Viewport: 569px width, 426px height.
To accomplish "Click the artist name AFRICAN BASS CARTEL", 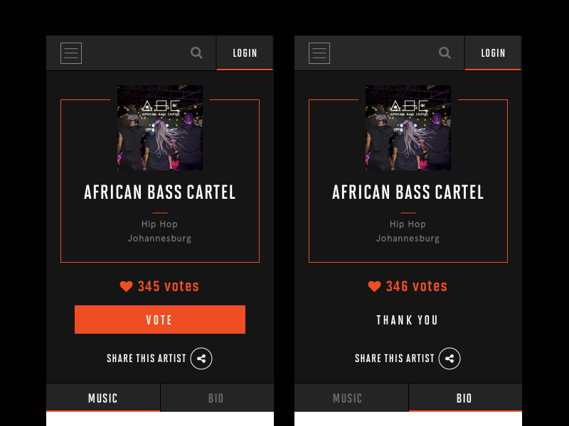I will (x=159, y=192).
